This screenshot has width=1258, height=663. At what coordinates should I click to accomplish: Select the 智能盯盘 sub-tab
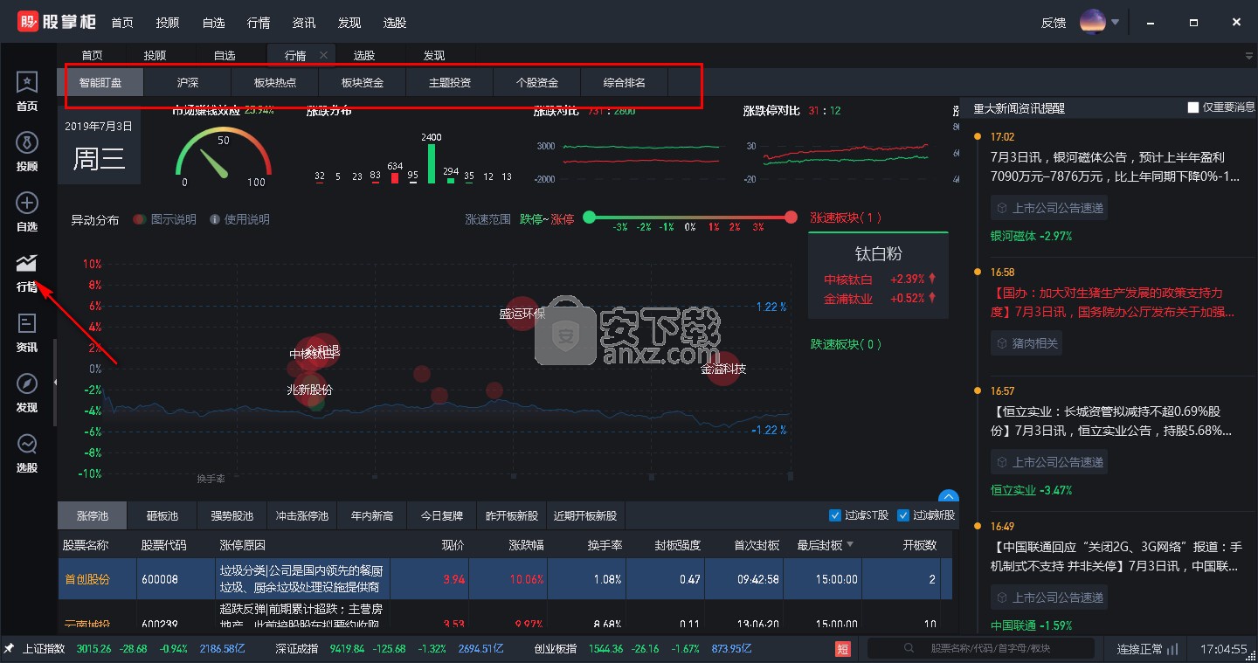point(100,83)
